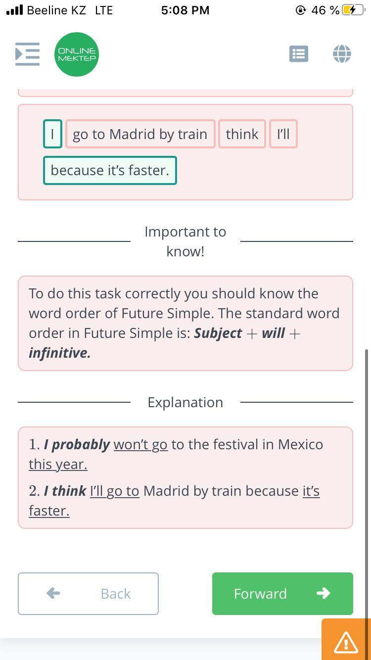Open the language globe icon
This screenshot has height=660, width=371.
point(342,54)
